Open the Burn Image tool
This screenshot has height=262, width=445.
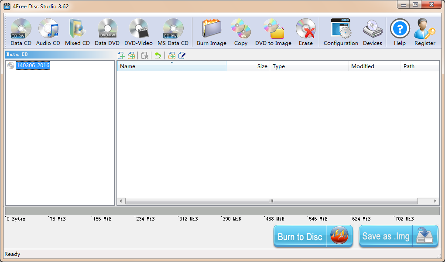[x=212, y=32]
